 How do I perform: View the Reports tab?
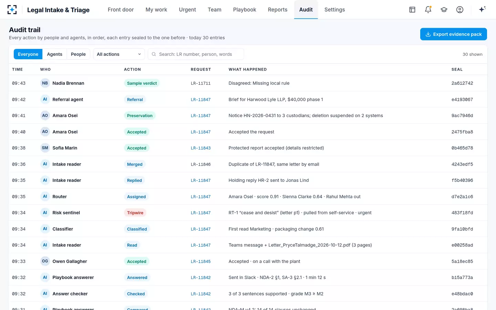[278, 10]
